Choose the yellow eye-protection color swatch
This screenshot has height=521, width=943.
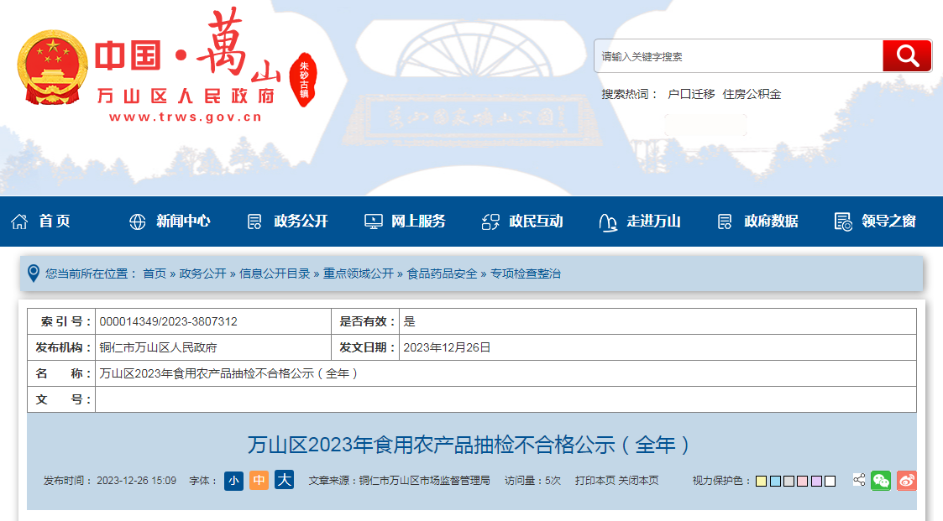761,482
